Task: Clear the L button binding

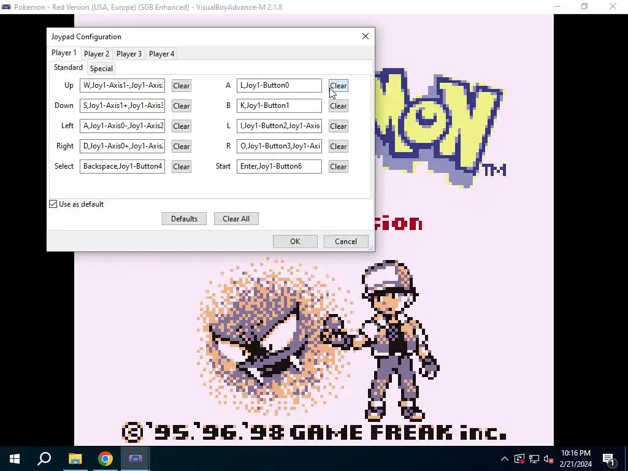Action: click(x=339, y=126)
